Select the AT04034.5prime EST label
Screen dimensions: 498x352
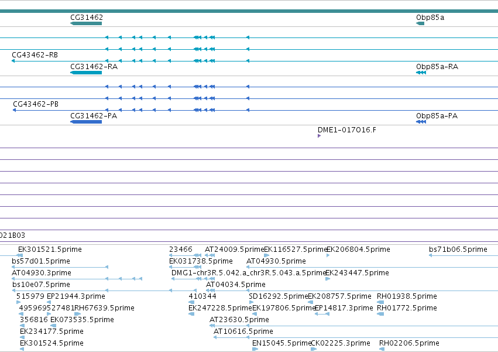click(236, 285)
